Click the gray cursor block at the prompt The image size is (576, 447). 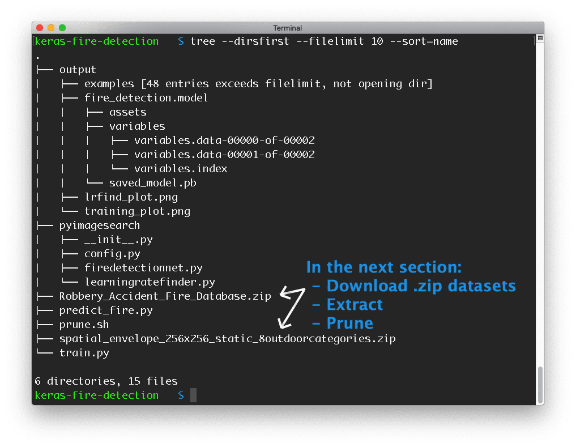point(193,395)
